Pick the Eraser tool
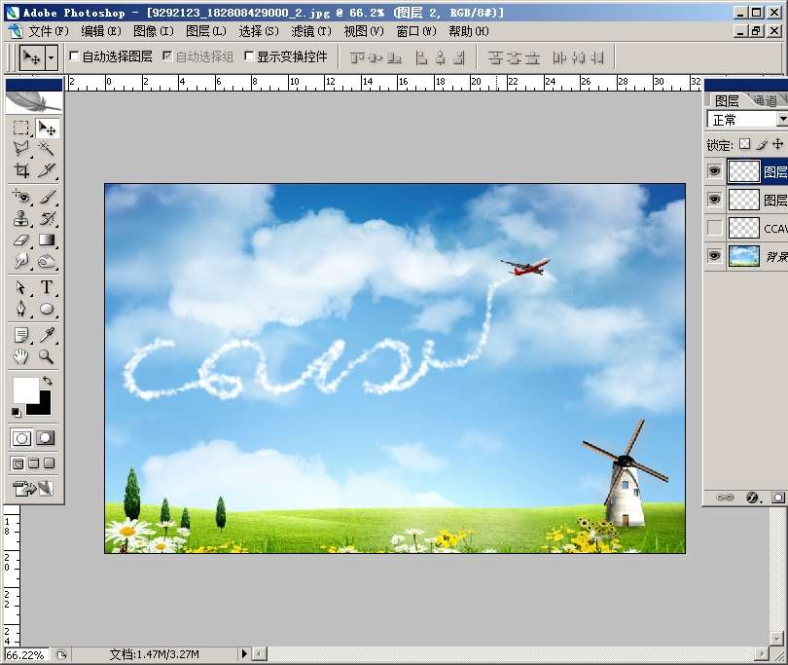Viewport: 788px width, 665px height. (21, 240)
